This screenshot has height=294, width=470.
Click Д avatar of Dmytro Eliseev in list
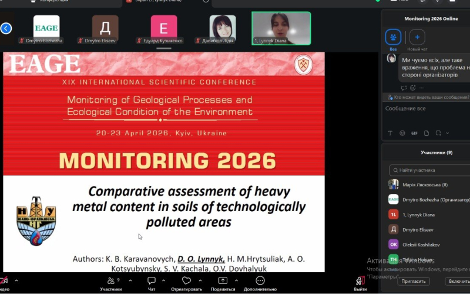pos(393,229)
